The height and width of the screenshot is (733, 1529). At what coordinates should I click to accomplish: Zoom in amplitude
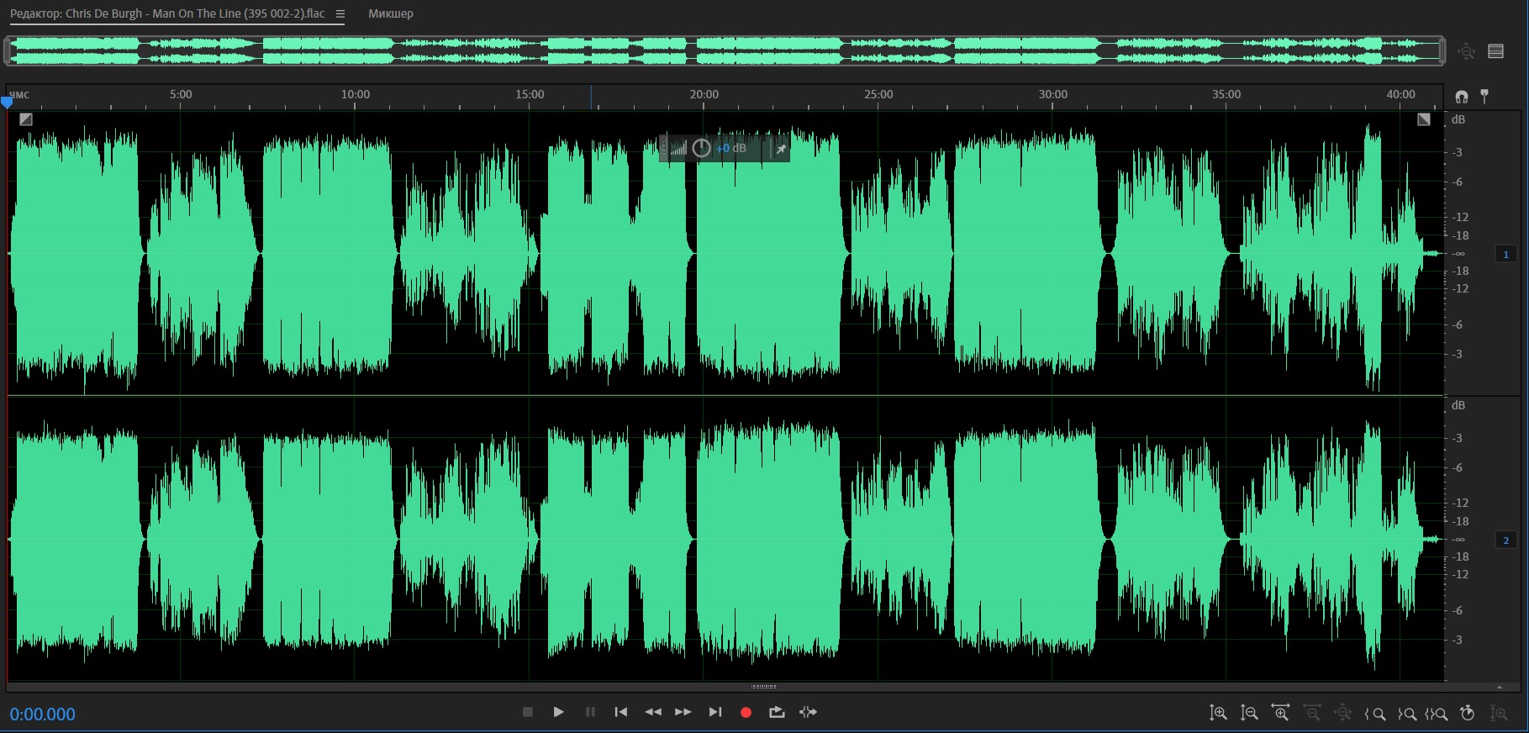coord(1217,713)
